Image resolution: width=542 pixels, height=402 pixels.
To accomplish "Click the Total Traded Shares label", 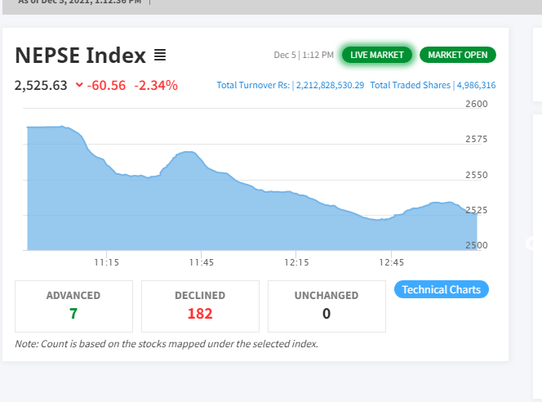I will pos(411,85).
